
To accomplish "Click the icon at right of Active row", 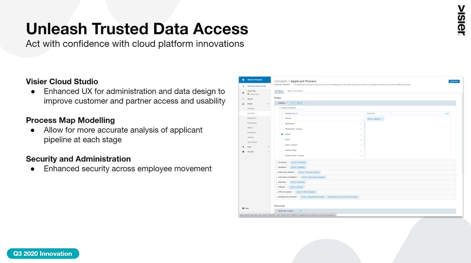I will (361, 134).
